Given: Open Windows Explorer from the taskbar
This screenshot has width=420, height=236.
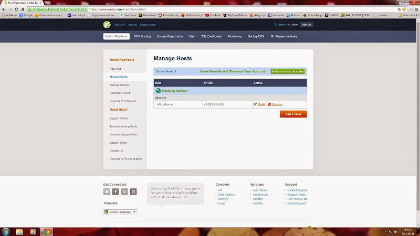Looking at the screenshot, I should coord(19,231).
